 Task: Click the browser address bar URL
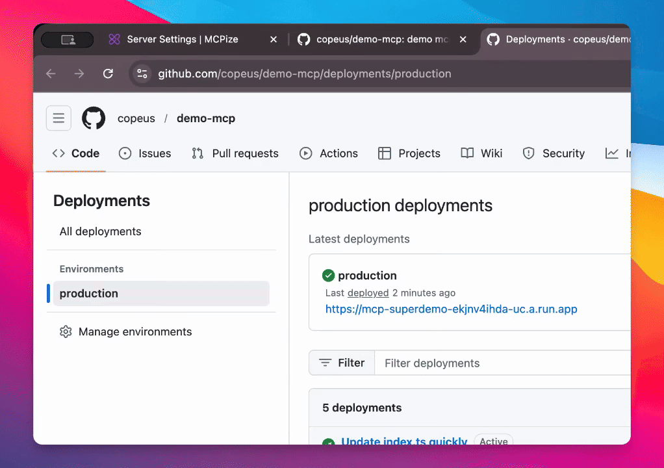coord(305,74)
